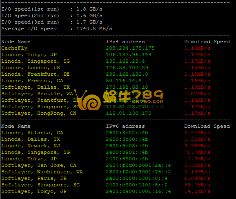This screenshot has height=199, width=236.
Task: Select the IP address 205.234.175.175
Action: tap(130, 48)
